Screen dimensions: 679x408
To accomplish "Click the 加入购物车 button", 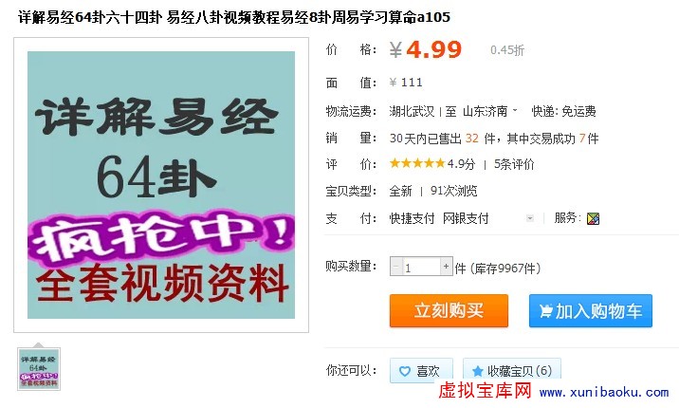I will pyautogui.click(x=590, y=310).
